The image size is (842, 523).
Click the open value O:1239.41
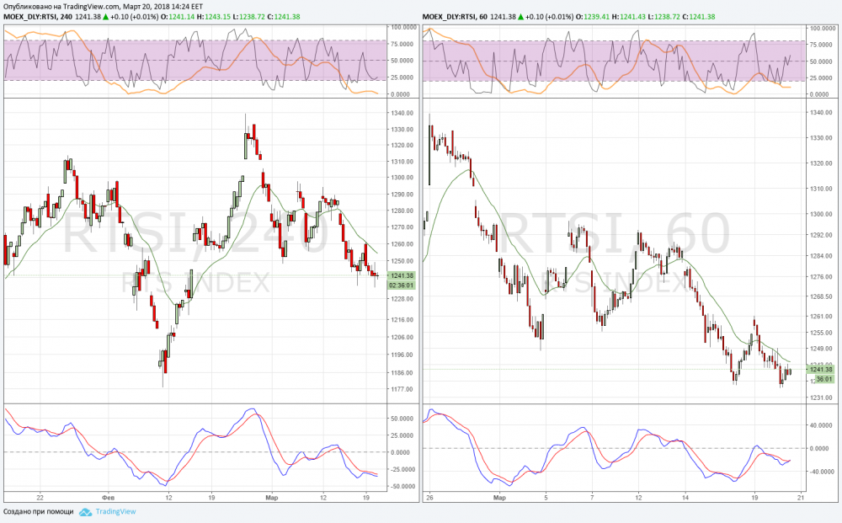tap(594, 17)
